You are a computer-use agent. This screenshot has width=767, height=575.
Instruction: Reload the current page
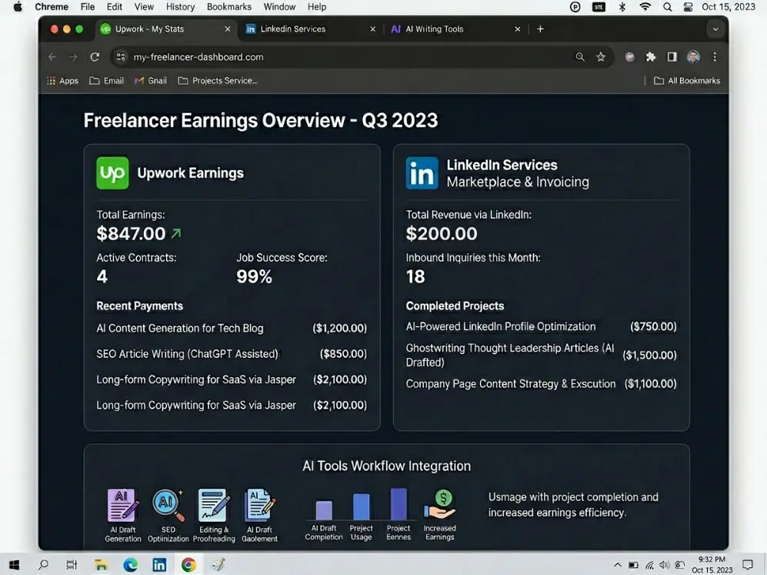tap(95, 57)
